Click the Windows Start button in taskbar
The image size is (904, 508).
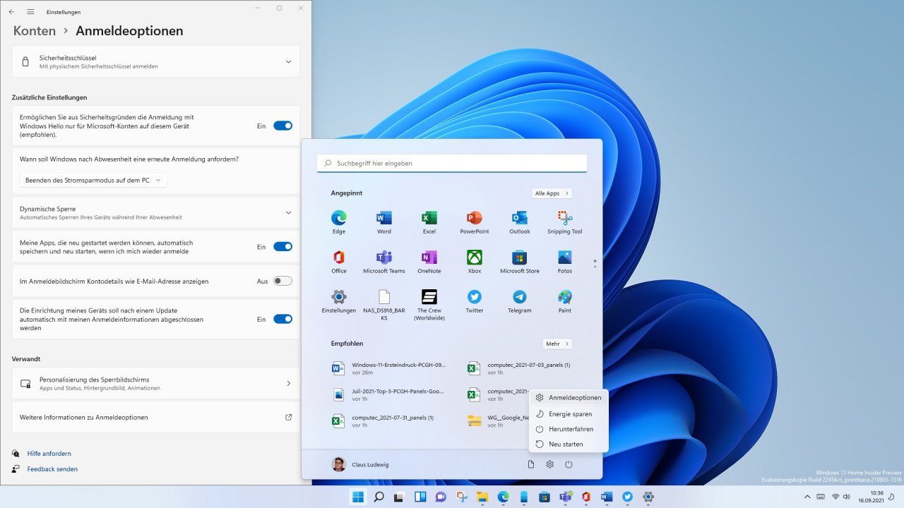[x=359, y=497]
